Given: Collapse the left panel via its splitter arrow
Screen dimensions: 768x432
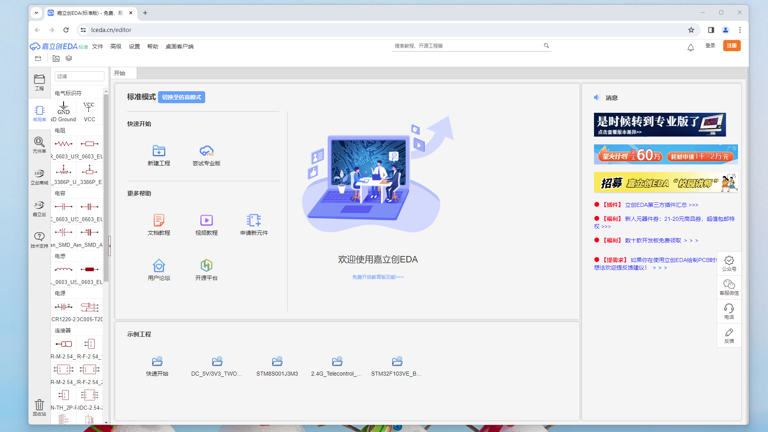Looking at the screenshot, I should tap(110, 246).
